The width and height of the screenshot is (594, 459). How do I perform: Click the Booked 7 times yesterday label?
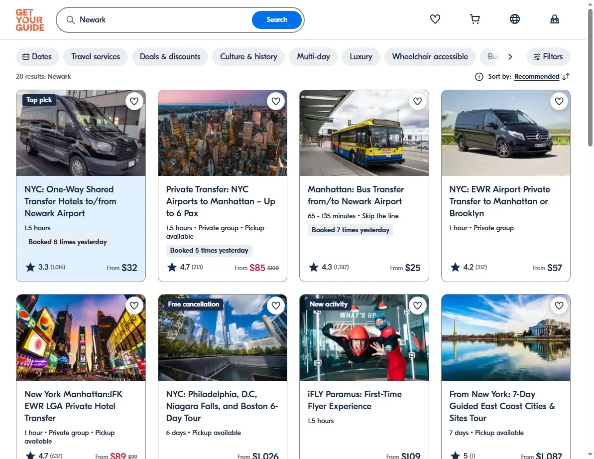pos(351,230)
